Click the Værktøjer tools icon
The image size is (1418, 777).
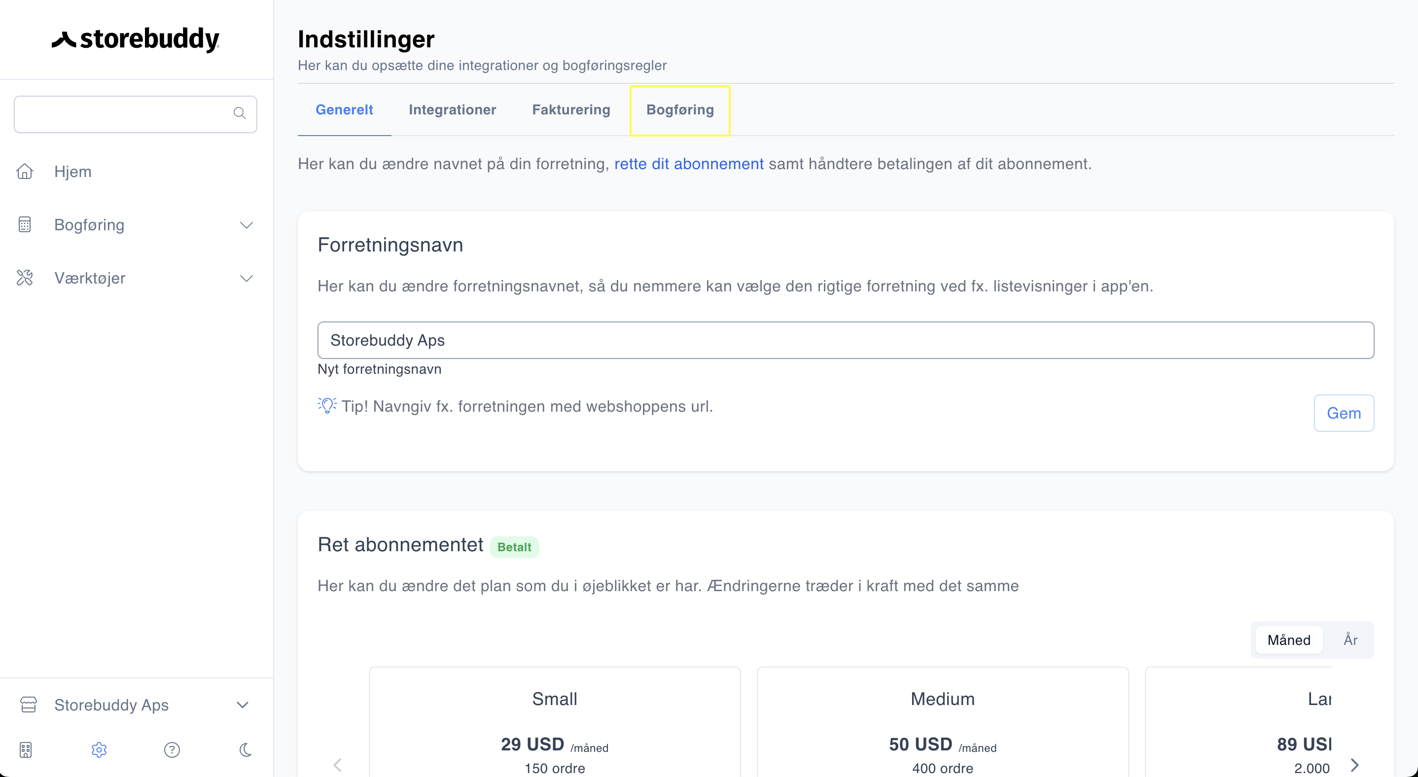click(25, 278)
